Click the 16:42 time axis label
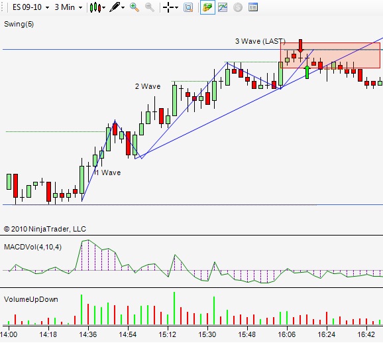 pos(366,334)
